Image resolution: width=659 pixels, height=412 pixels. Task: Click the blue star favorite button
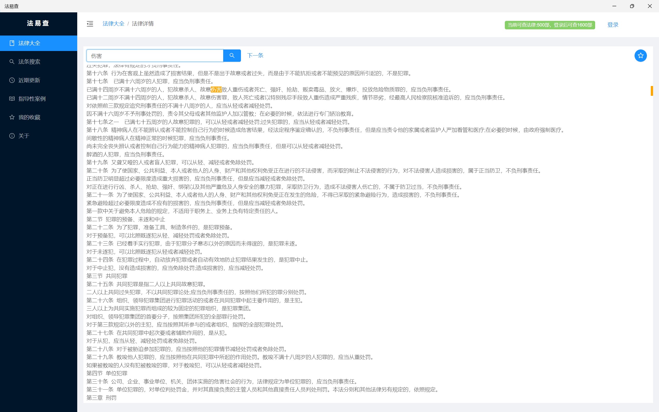point(640,56)
